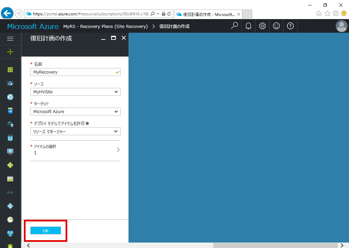Click browser back button

(7, 13)
